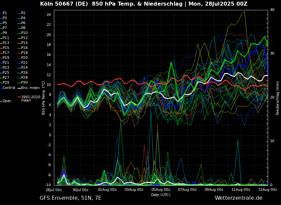
Task: Click the P1 legend entry
Action: click(5, 13)
